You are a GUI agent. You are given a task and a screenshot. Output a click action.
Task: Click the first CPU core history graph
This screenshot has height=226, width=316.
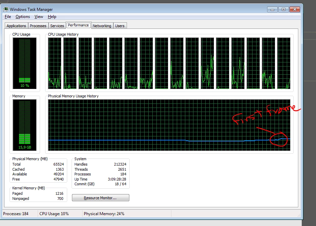[55, 63]
